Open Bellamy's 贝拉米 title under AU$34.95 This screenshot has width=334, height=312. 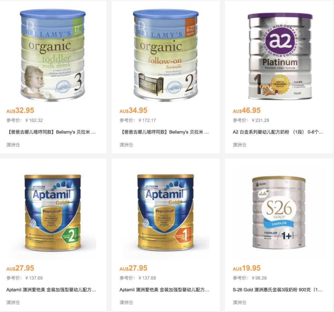click(x=164, y=132)
